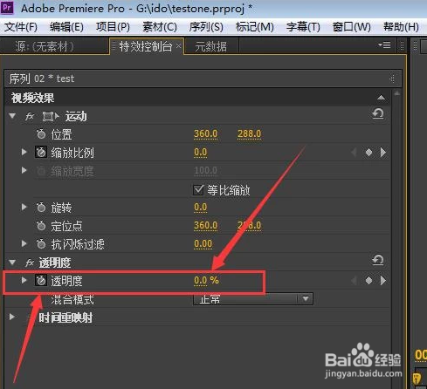
Task: Toggle 位置 animation stopwatch
Action: coord(41,134)
